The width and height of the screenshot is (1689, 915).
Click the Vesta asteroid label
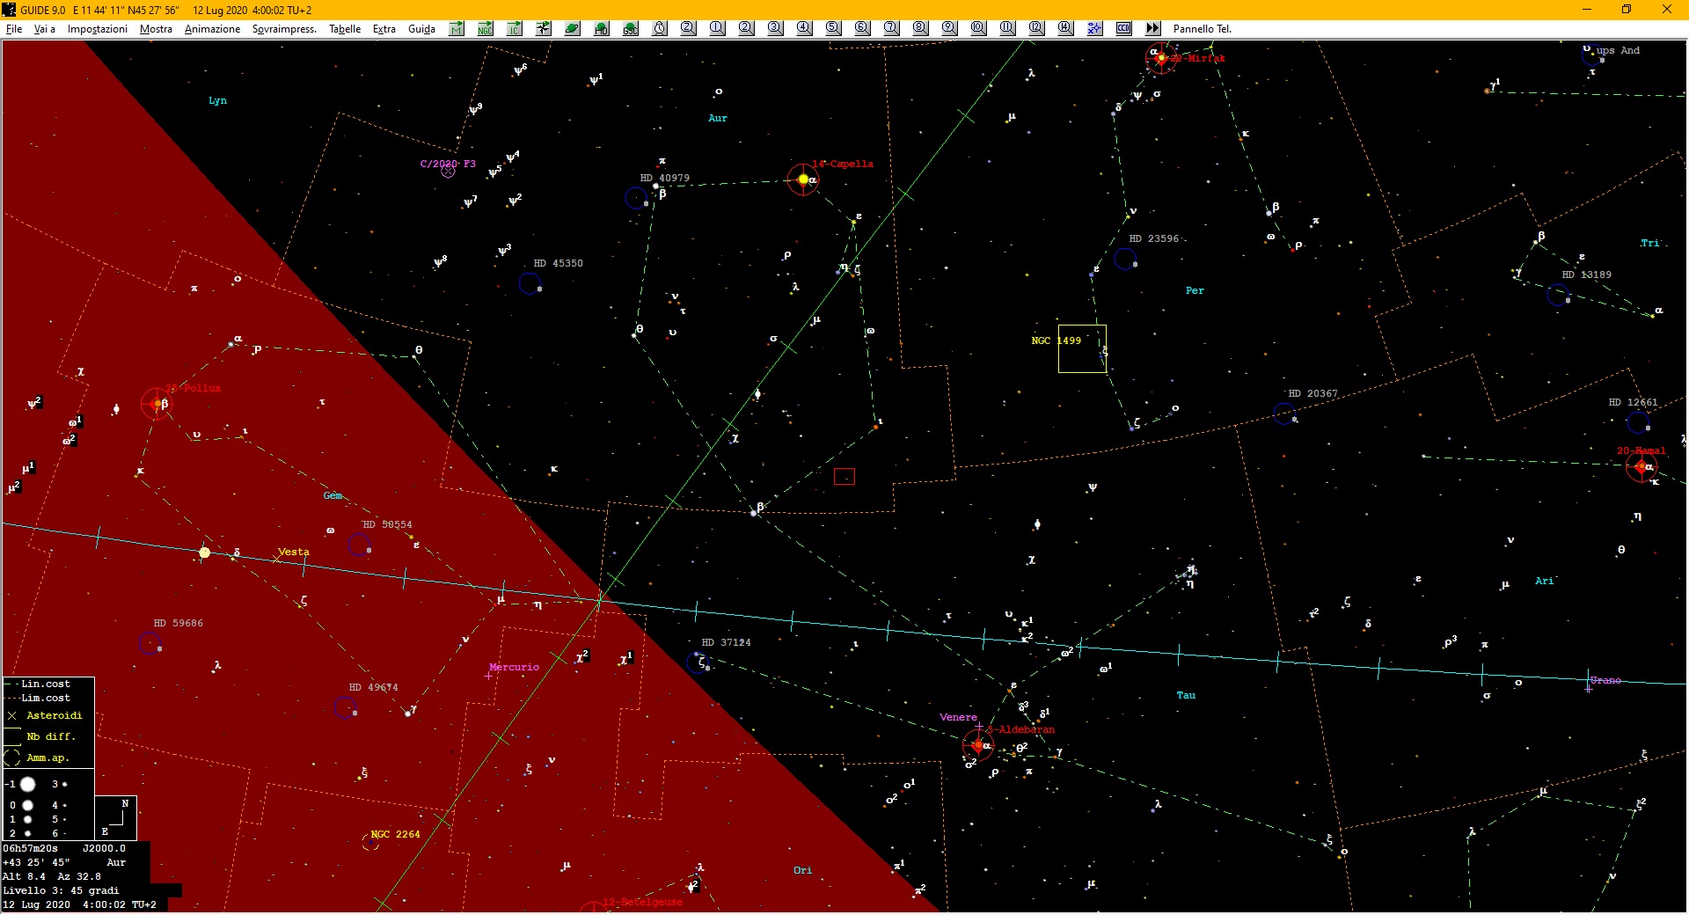coord(294,552)
